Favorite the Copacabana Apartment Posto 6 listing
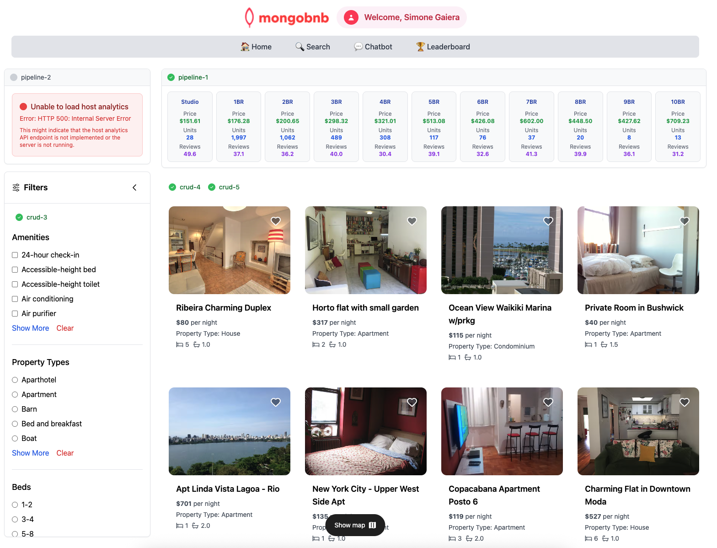Screen dimensions: 717x548 pyautogui.click(x=548, y=402)
